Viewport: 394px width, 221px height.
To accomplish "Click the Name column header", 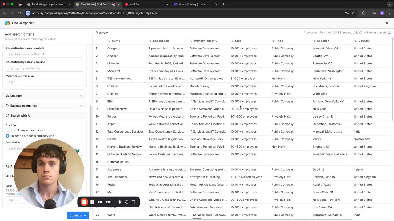I will pyautogui.click(x=126, y=41).
